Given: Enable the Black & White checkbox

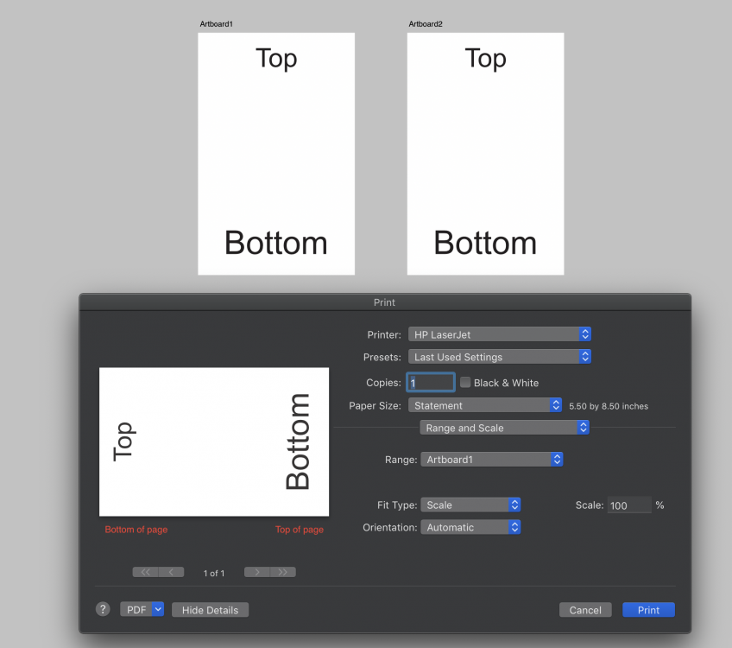Looking at the screenshot, I should pyautogui.click(x=465, y=382).
